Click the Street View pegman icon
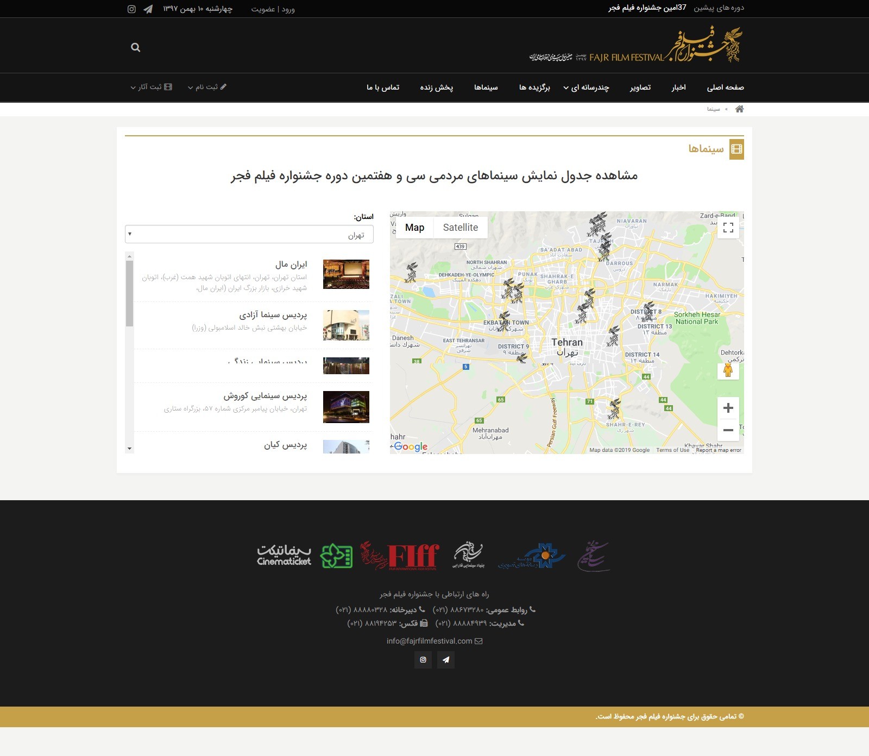Viewport: 869px width, 756px height. pos(728,370)
